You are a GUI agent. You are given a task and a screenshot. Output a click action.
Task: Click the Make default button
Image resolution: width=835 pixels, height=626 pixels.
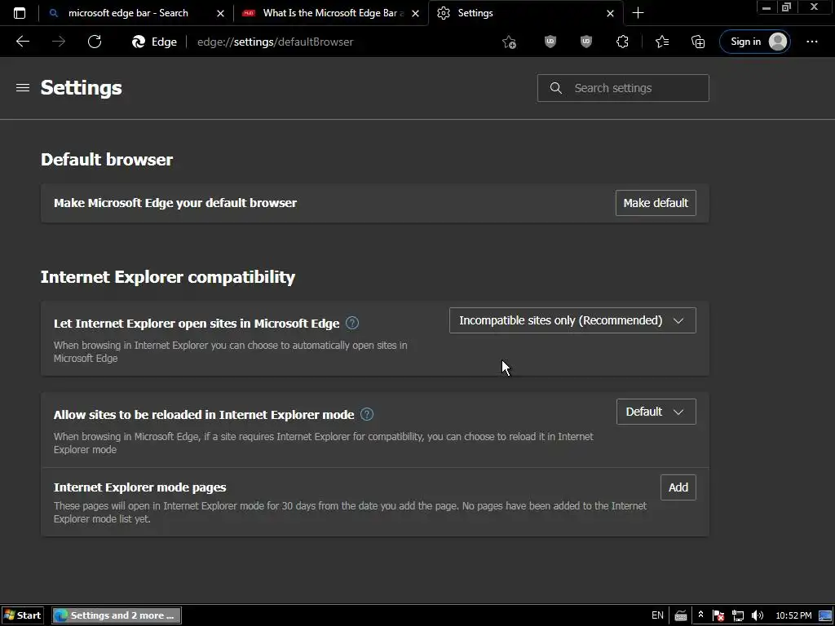pyautogui.click(x=656, y=203)
